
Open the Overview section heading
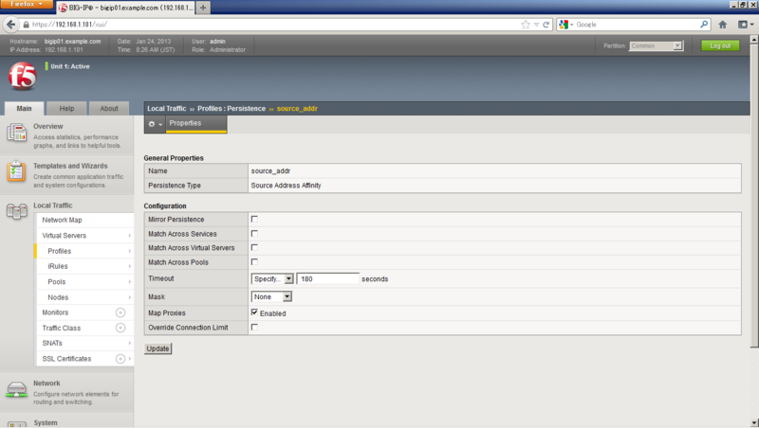[x=48, y=127]
